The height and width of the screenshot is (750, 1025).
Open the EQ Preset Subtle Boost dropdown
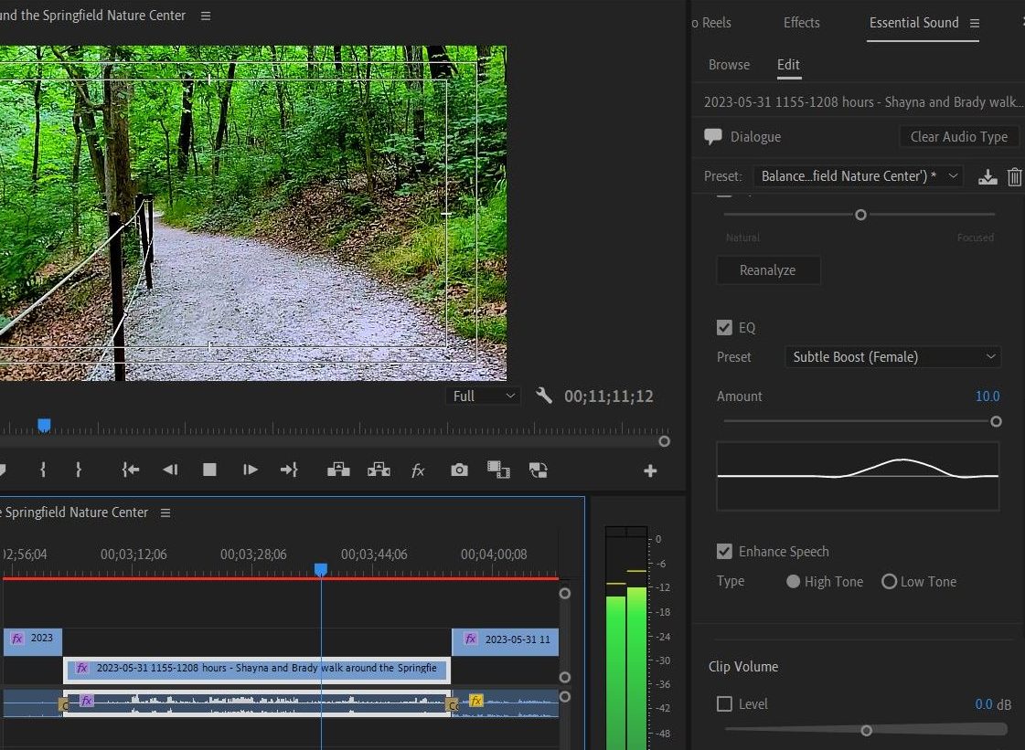point(892,356)
